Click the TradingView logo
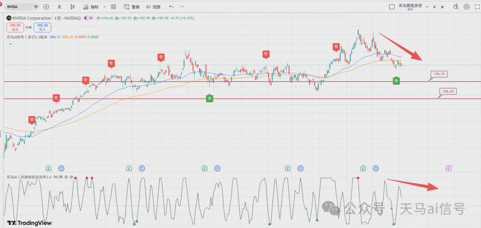The image size is (481, 228). coord(29,223)
